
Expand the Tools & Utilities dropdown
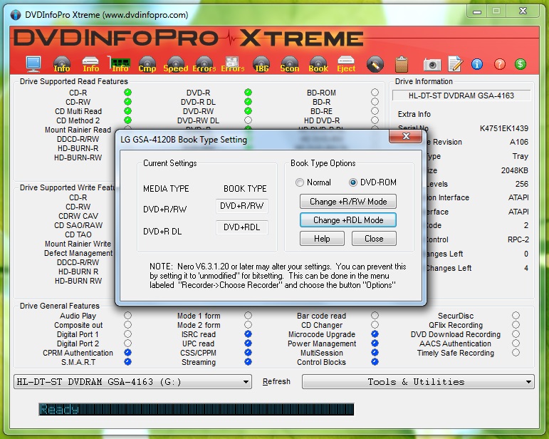coord(418,381)
